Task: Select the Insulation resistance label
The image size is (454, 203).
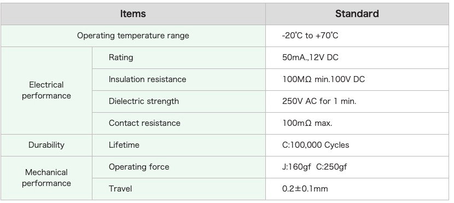Action: [147, 79]
